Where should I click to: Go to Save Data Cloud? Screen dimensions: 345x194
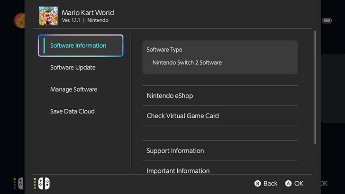(x=73, y=111)
